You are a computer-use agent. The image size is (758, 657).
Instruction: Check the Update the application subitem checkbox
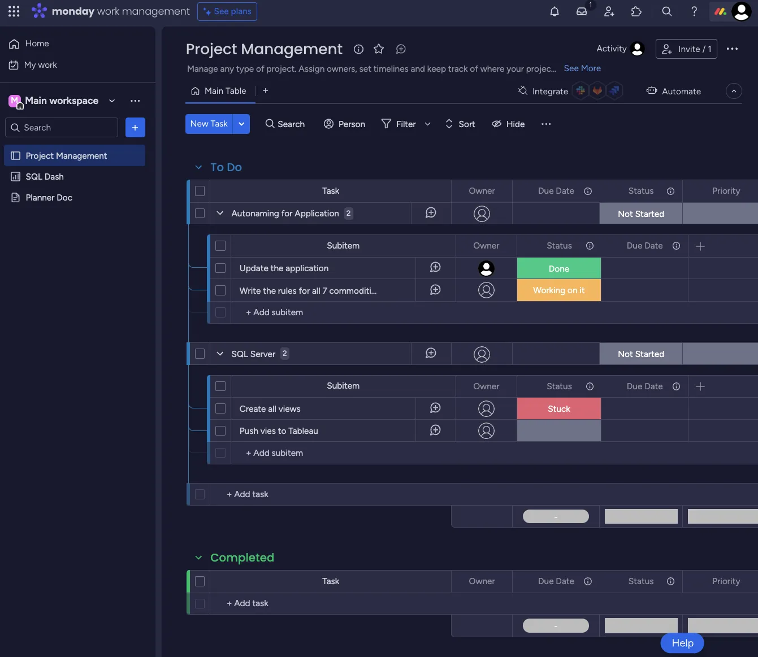220,268
